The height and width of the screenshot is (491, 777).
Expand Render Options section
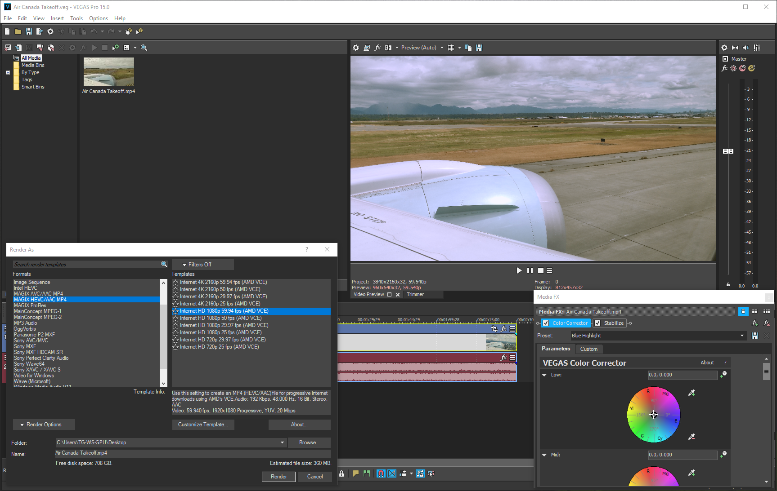(x=44, y=425)
